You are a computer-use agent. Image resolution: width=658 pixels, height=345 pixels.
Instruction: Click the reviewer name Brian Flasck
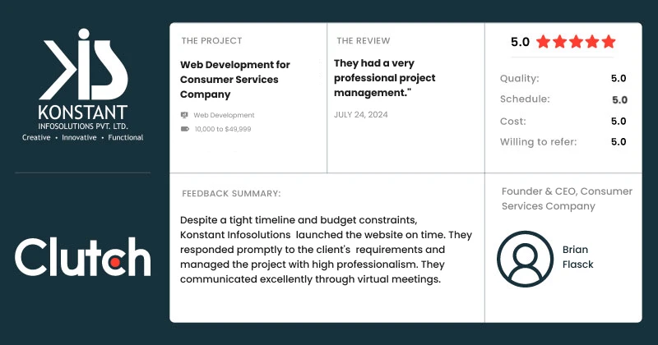pos(578,257)
